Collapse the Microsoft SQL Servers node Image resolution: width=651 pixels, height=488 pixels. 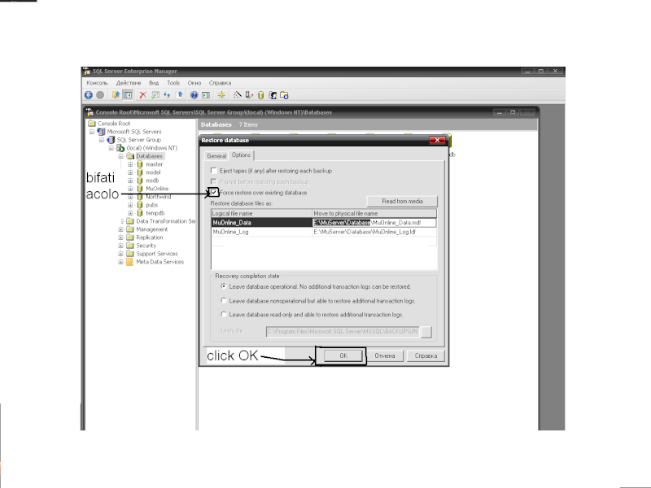92,132
